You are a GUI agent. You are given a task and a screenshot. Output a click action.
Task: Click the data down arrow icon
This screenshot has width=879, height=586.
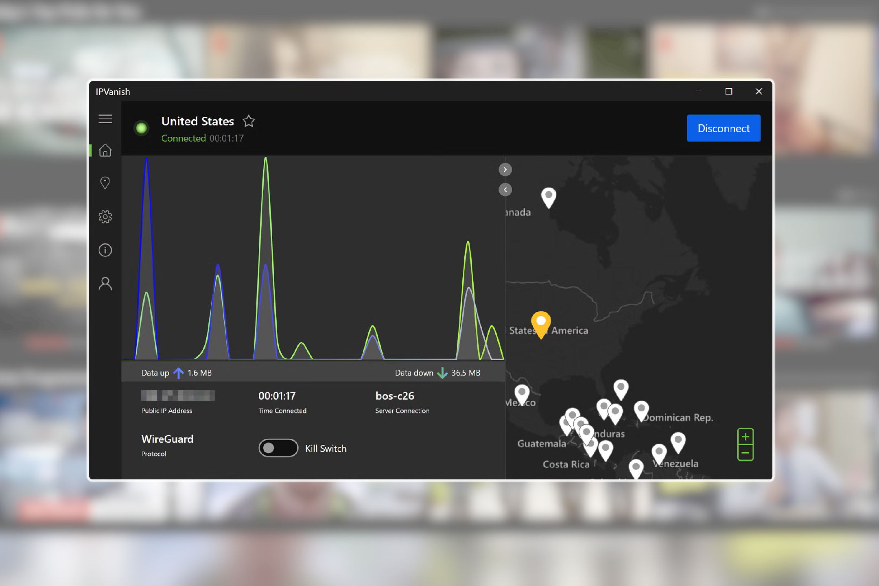[x=442, y=373]
